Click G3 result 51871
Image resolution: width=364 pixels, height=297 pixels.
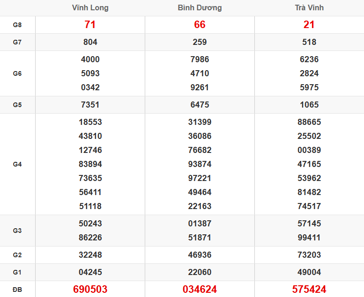pos(200,238)
